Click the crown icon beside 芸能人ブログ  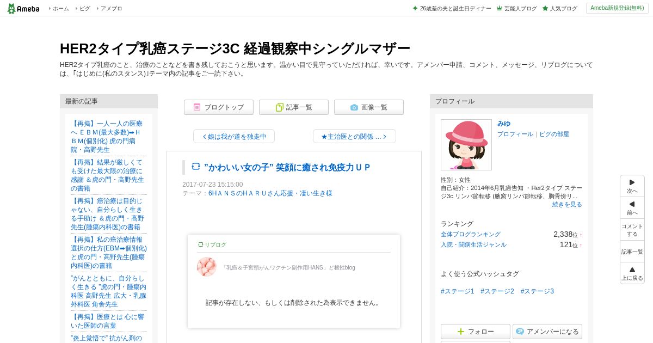click(x=500, y=8)
